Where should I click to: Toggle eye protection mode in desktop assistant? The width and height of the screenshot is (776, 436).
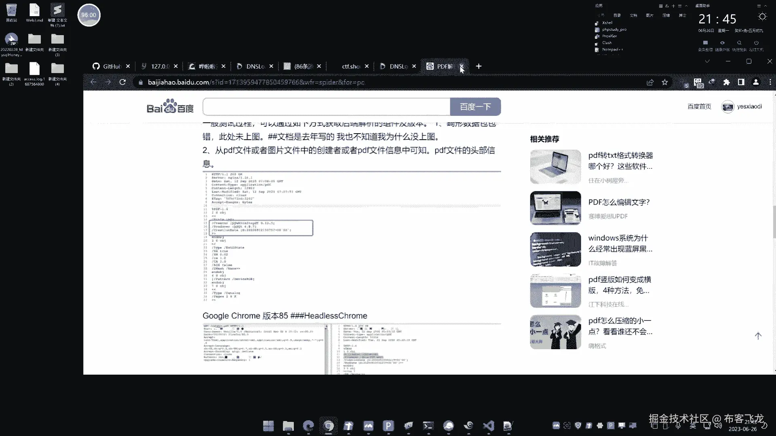point(722,43)
